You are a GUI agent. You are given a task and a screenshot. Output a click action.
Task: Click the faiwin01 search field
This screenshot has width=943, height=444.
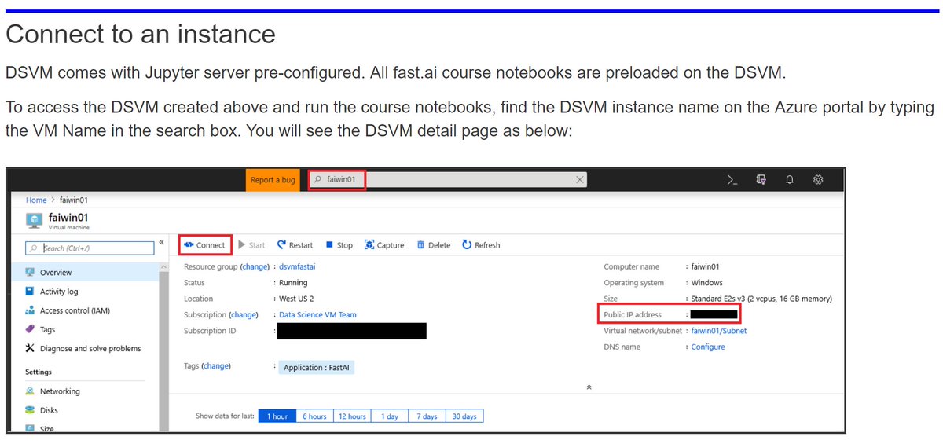click(448, 180)
